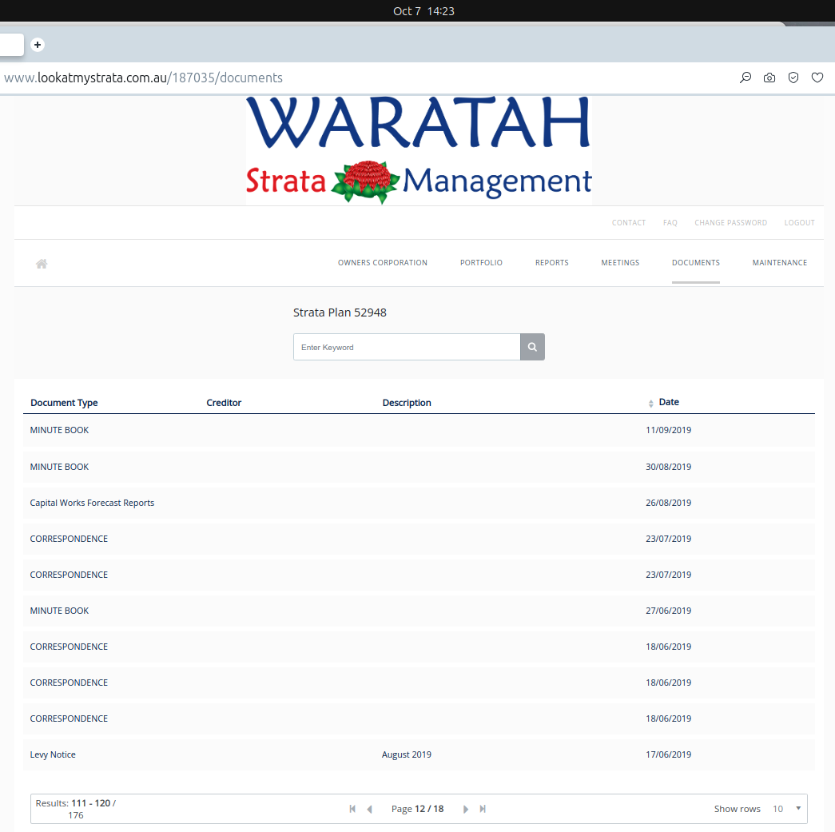Bookmark page with the heart icon
The width and height of the screenshot is (835, 832).
[817, 78]
